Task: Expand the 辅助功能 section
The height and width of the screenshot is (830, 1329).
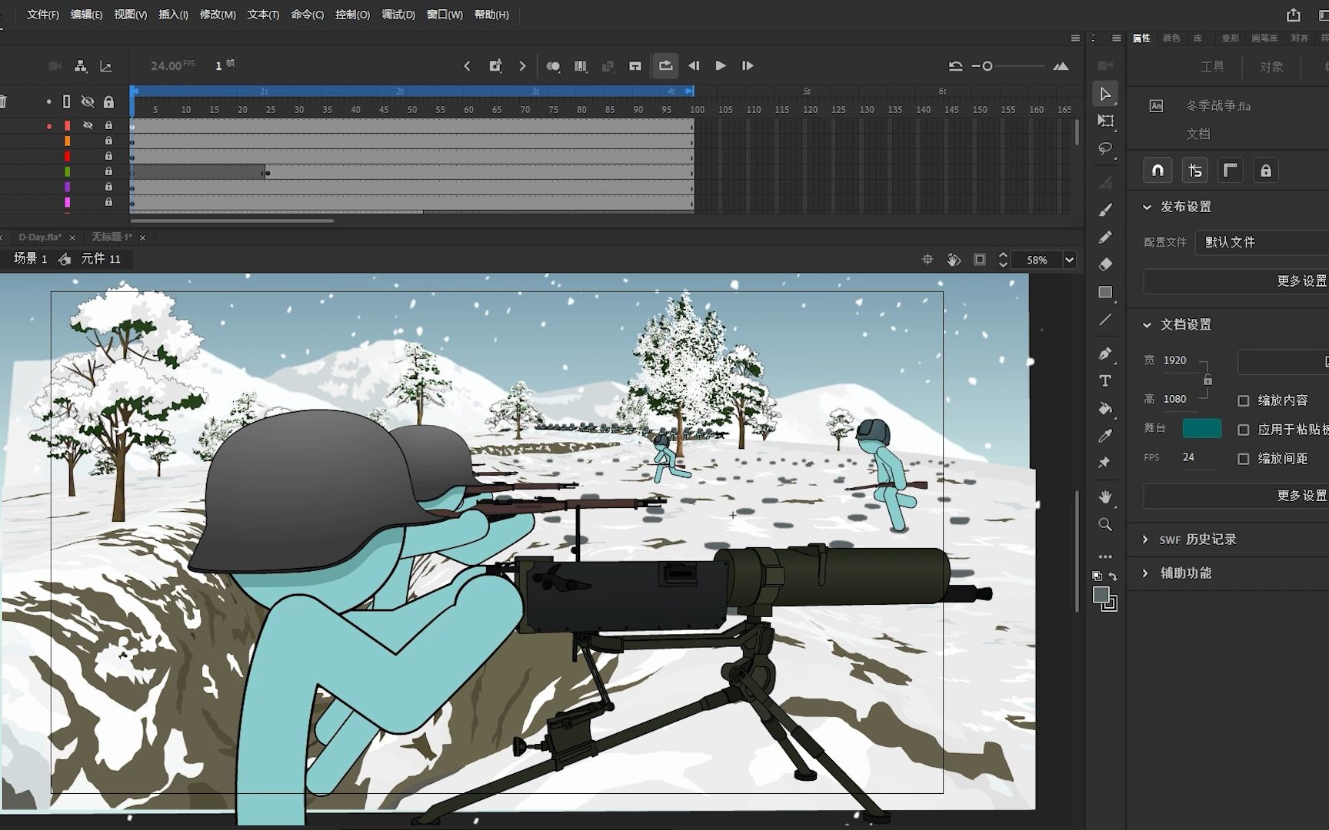Action: [1145, 573]
